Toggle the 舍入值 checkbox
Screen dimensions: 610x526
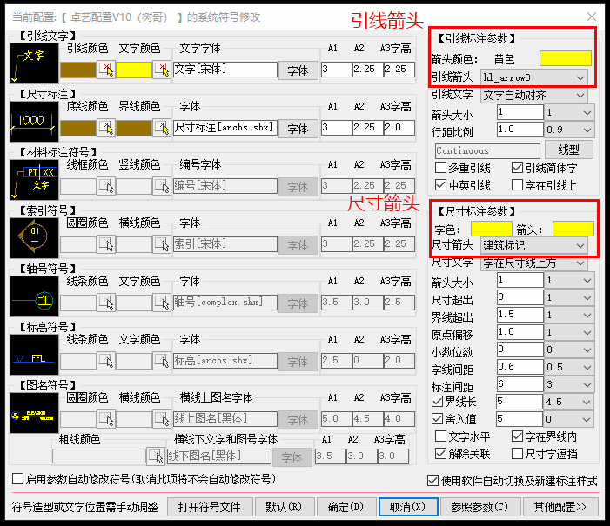coord(438,419)
